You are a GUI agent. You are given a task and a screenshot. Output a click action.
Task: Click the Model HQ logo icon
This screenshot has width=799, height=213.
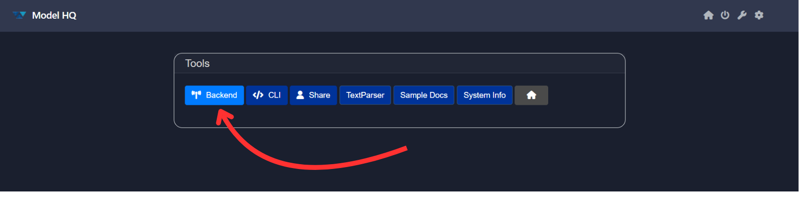[19, 15]
